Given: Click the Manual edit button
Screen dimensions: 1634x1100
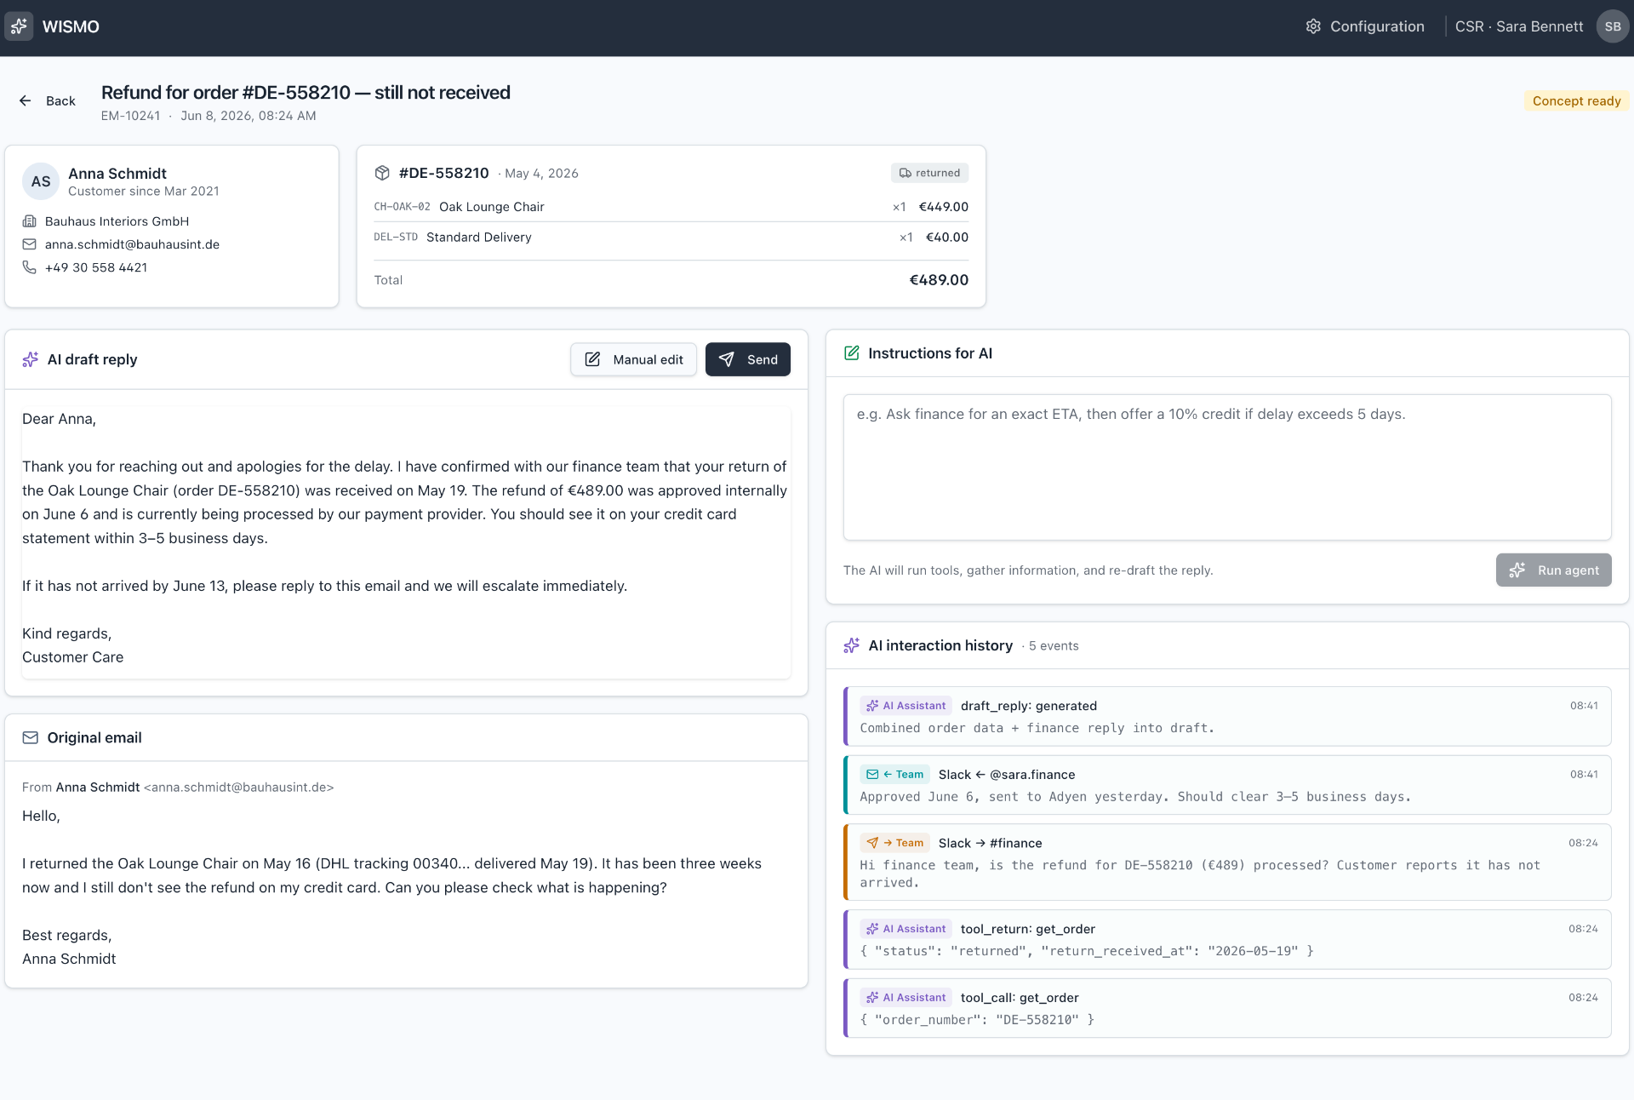Looking at the screenshot, I should point(633,359).
